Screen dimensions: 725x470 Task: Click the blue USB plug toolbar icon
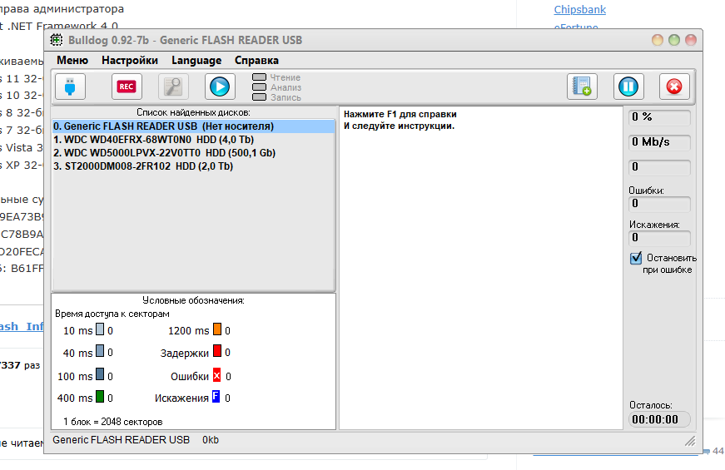tap(70, 87)
